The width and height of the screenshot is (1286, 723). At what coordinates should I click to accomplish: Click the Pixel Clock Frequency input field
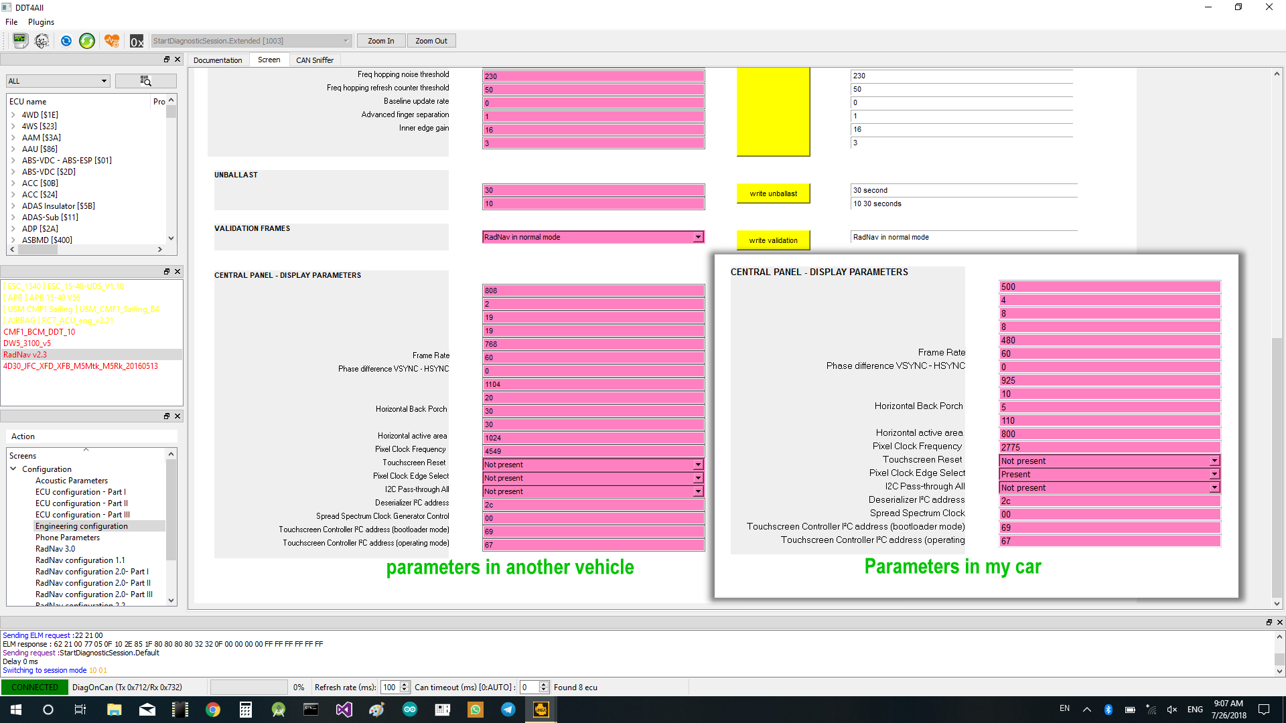coord(593,451)
